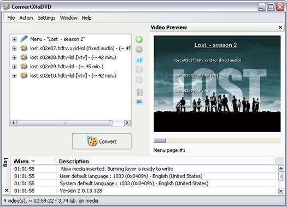This screenshot has height=207, width=287.
Task: Click the file list horizontal scrollbar thumb
Action: 65,123
